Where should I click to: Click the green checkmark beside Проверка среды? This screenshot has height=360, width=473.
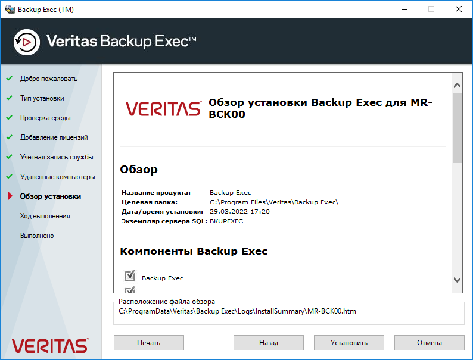click(x=10, y=117)
